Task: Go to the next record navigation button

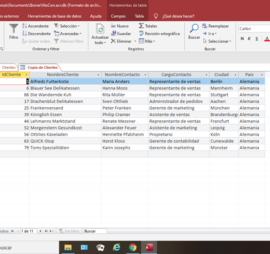Action: (40, 231)
